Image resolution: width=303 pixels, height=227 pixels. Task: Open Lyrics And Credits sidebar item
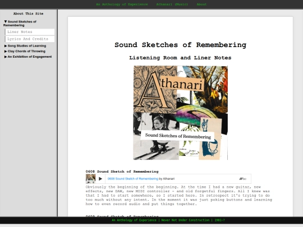(x=30, y=39)
